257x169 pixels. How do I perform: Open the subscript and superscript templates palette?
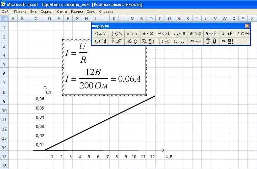pos(132,41)
